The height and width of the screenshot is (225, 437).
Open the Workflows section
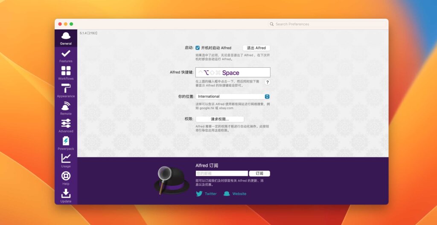[66, 73]
